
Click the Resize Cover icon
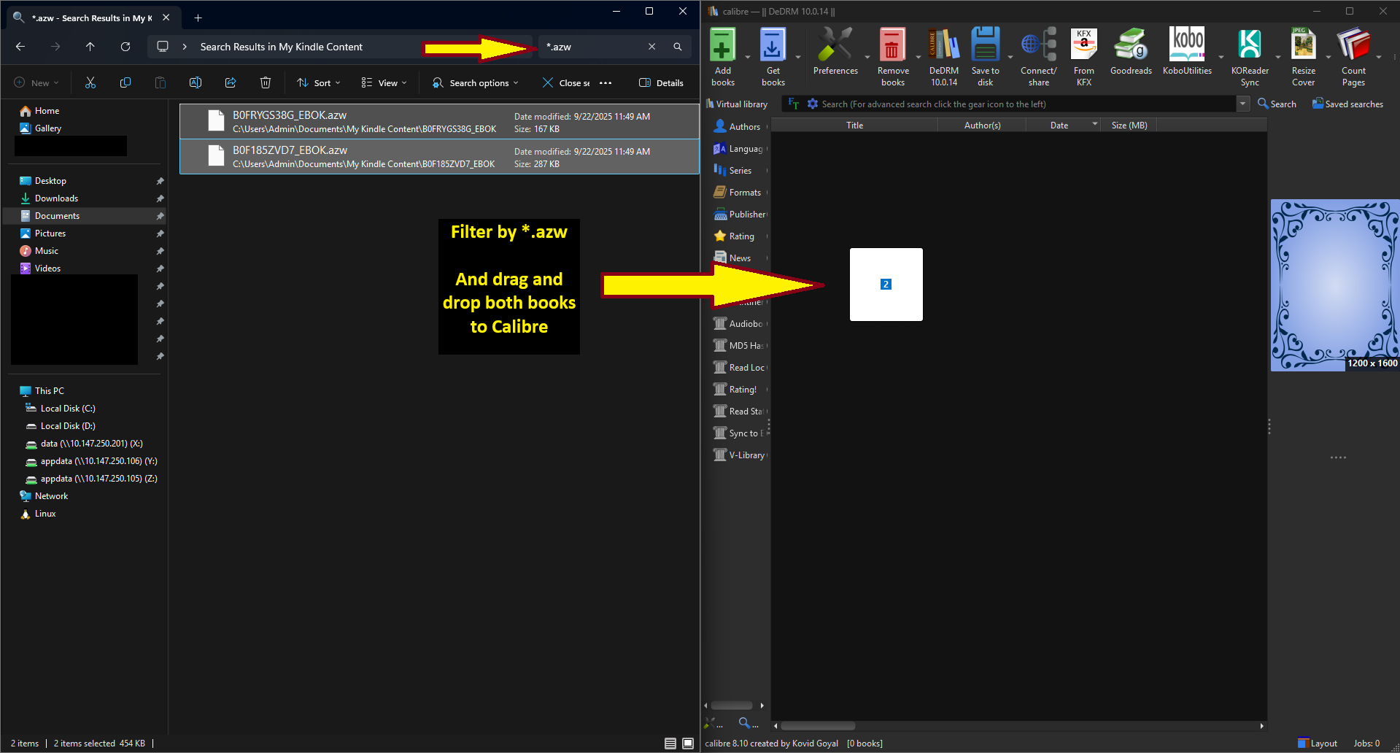[x=1303, y=45]
